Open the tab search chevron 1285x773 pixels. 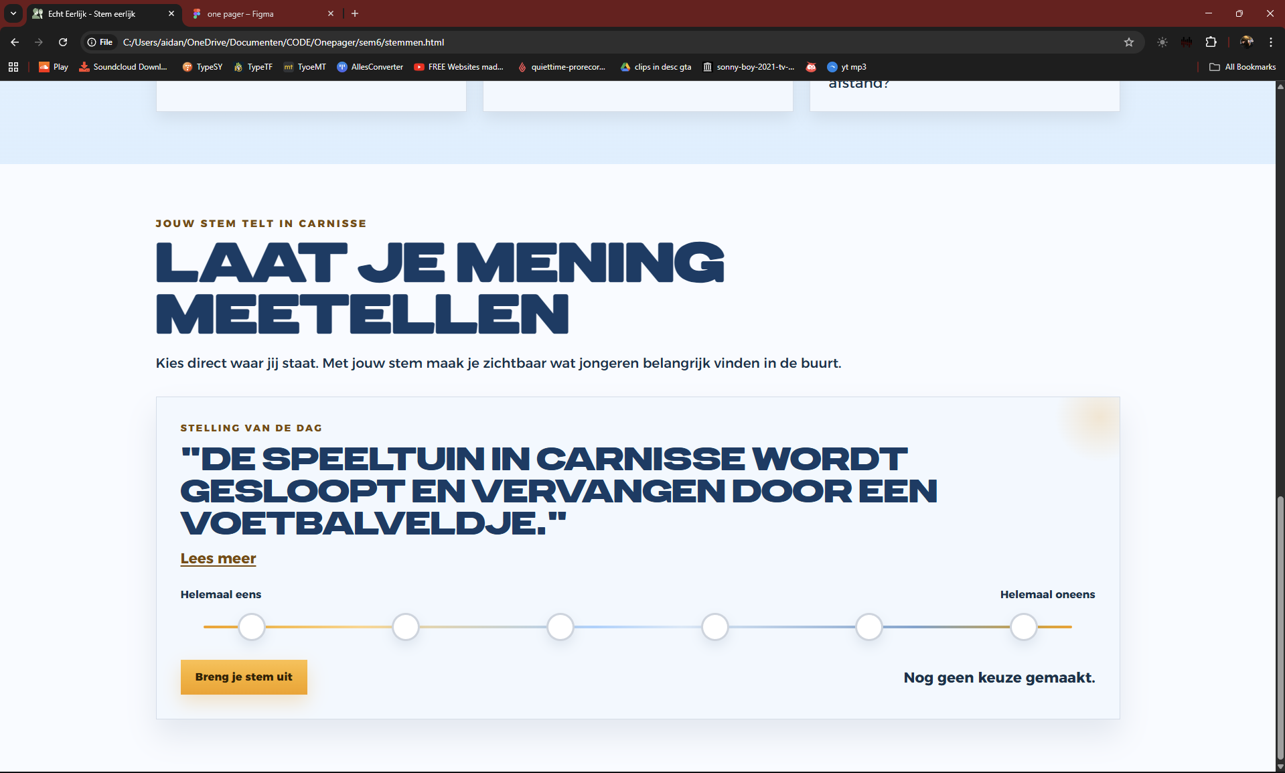click(x=13, y=13)
